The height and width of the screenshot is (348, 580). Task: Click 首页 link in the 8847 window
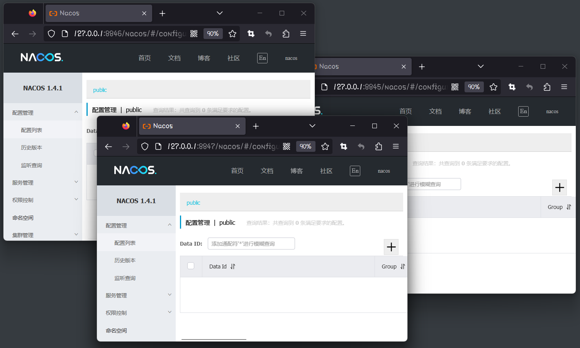tap(237, 171)
